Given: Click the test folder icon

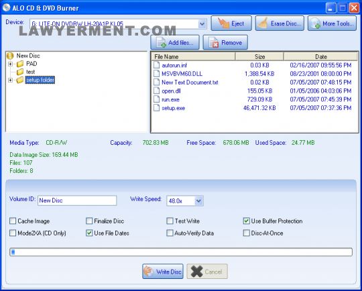Looking at the screenshot, I should (20, 72).
